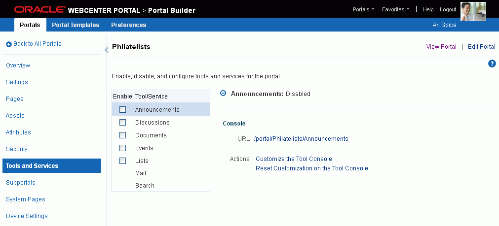
Task: Open the Assets section
Action: [15, 116]
